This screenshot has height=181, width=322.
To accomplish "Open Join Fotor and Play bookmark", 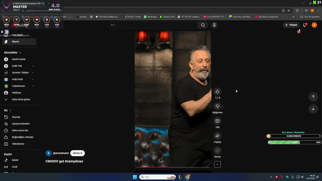I will pos(240,17).
